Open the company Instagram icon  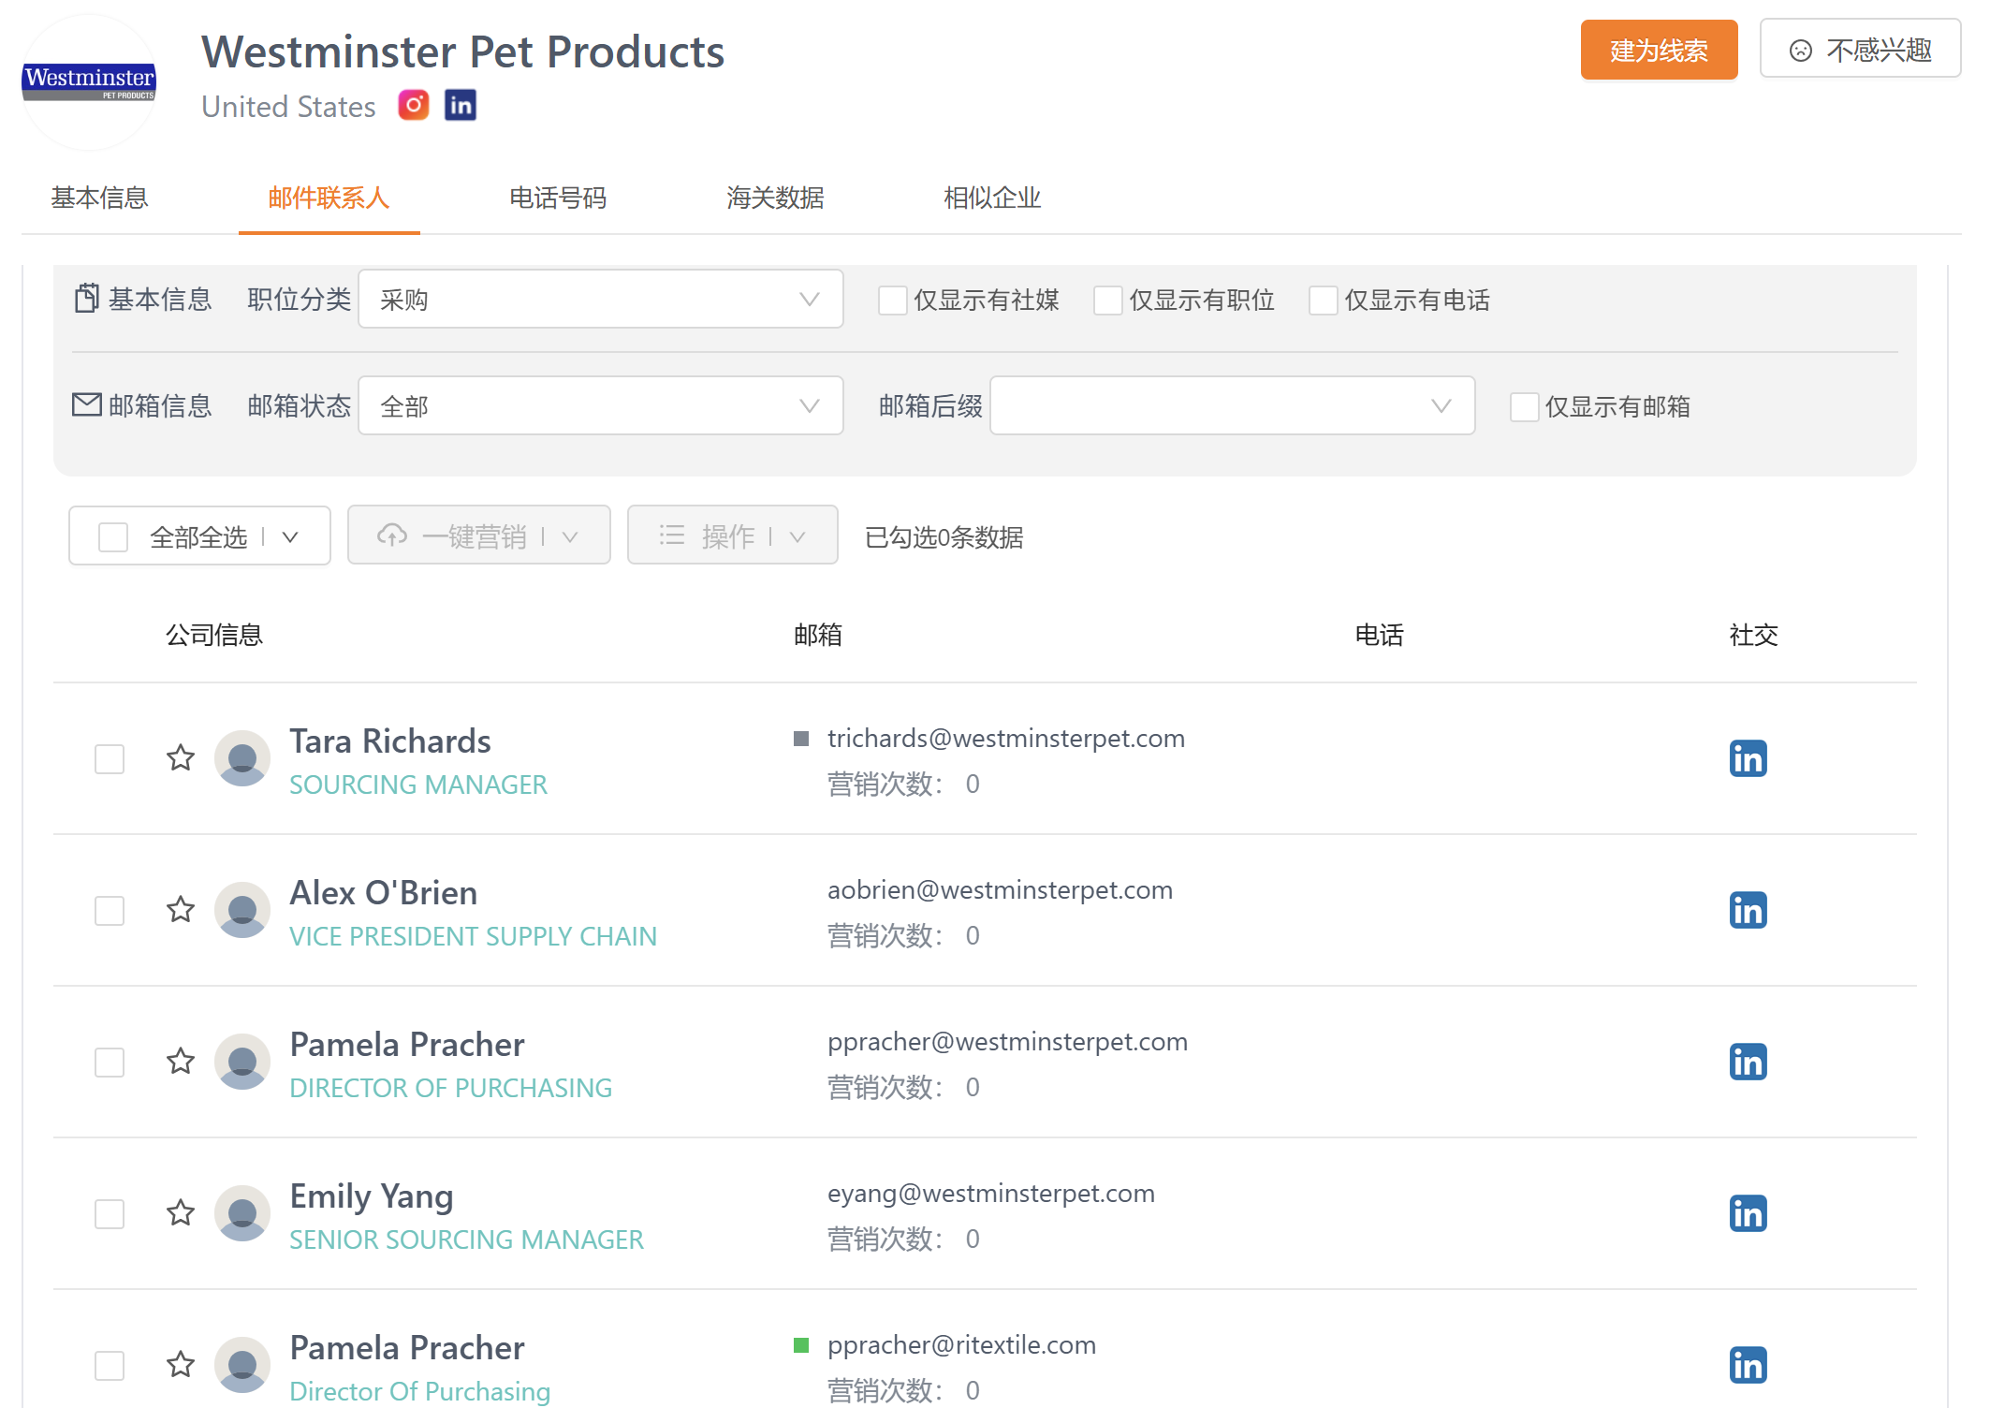point(413,105)
